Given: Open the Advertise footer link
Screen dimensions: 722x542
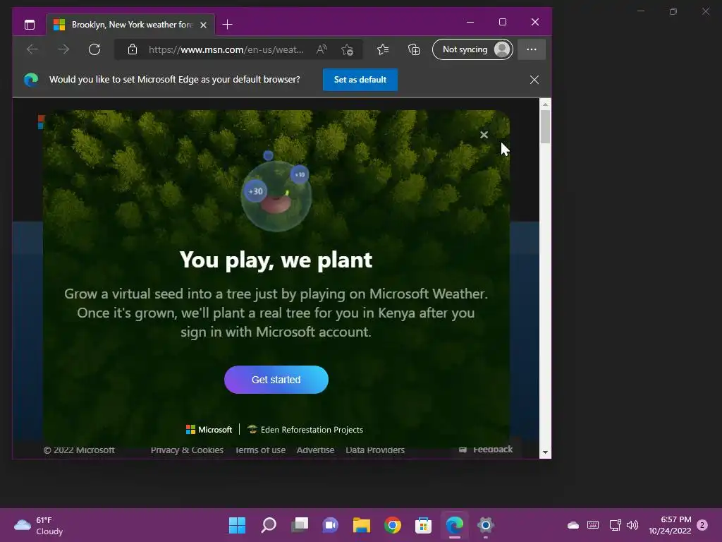Looking at the screenshot, I should (315, 450).
